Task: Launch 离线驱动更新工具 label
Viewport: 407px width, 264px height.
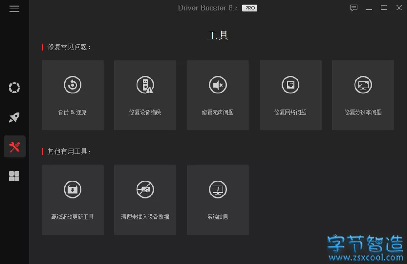Action: 72,217
